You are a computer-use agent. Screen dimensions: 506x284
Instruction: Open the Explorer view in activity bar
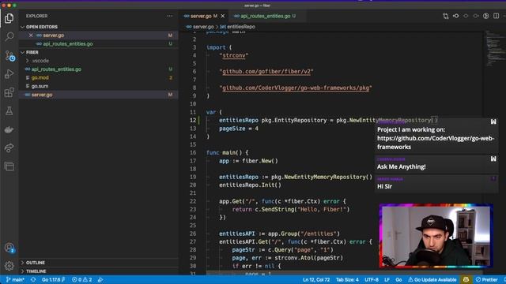(9, 18)
